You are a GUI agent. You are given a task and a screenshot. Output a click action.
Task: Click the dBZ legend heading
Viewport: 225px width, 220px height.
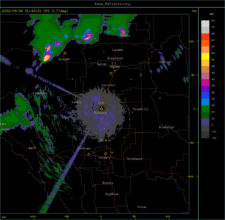click(211, 14)
